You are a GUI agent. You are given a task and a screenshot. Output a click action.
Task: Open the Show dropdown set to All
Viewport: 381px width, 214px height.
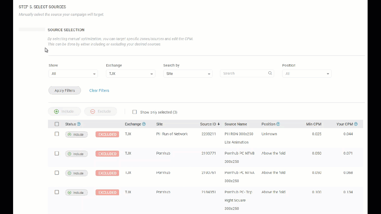[73, 74]
